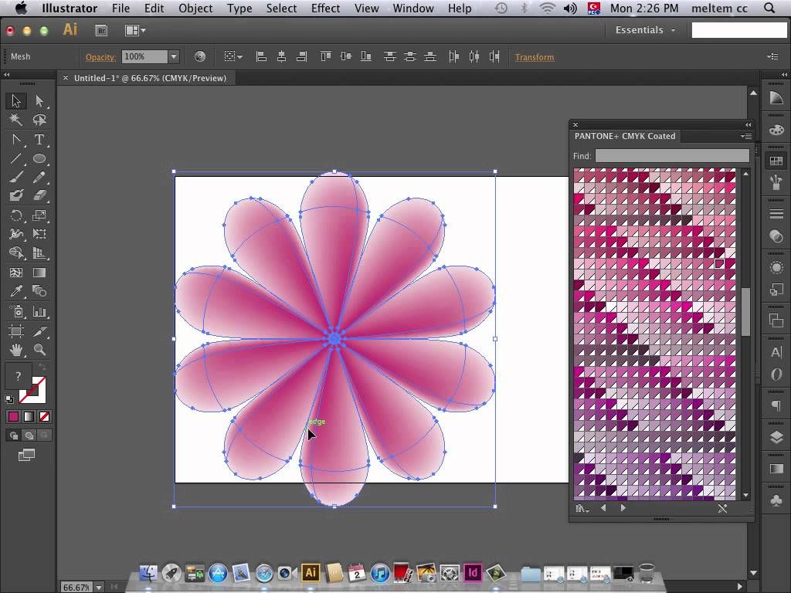Select the Direct Selection tool
Viewport: 791px width, 593px height.
click(39, 101)
